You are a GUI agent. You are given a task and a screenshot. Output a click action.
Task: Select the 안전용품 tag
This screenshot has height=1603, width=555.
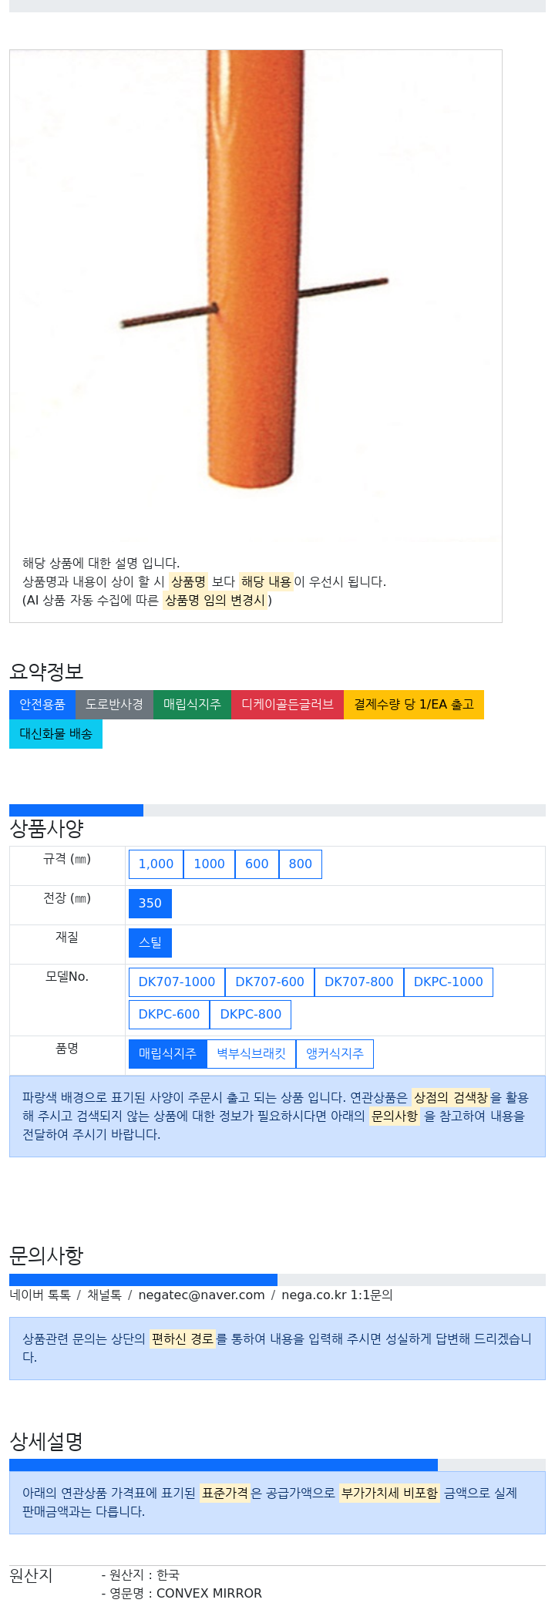[42, 705]
